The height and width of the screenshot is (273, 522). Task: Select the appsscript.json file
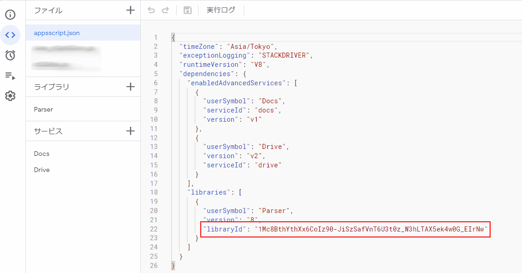click(57, 33)
